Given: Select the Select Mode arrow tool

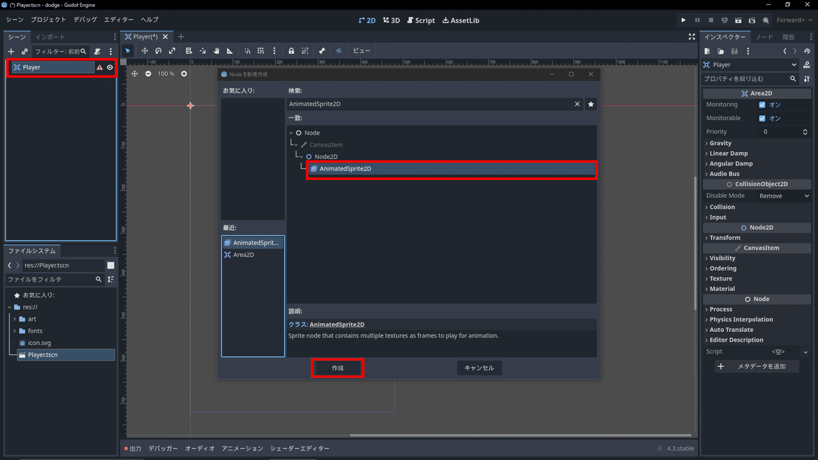Looking at the screenshot, I should click(x=127, y=50).
